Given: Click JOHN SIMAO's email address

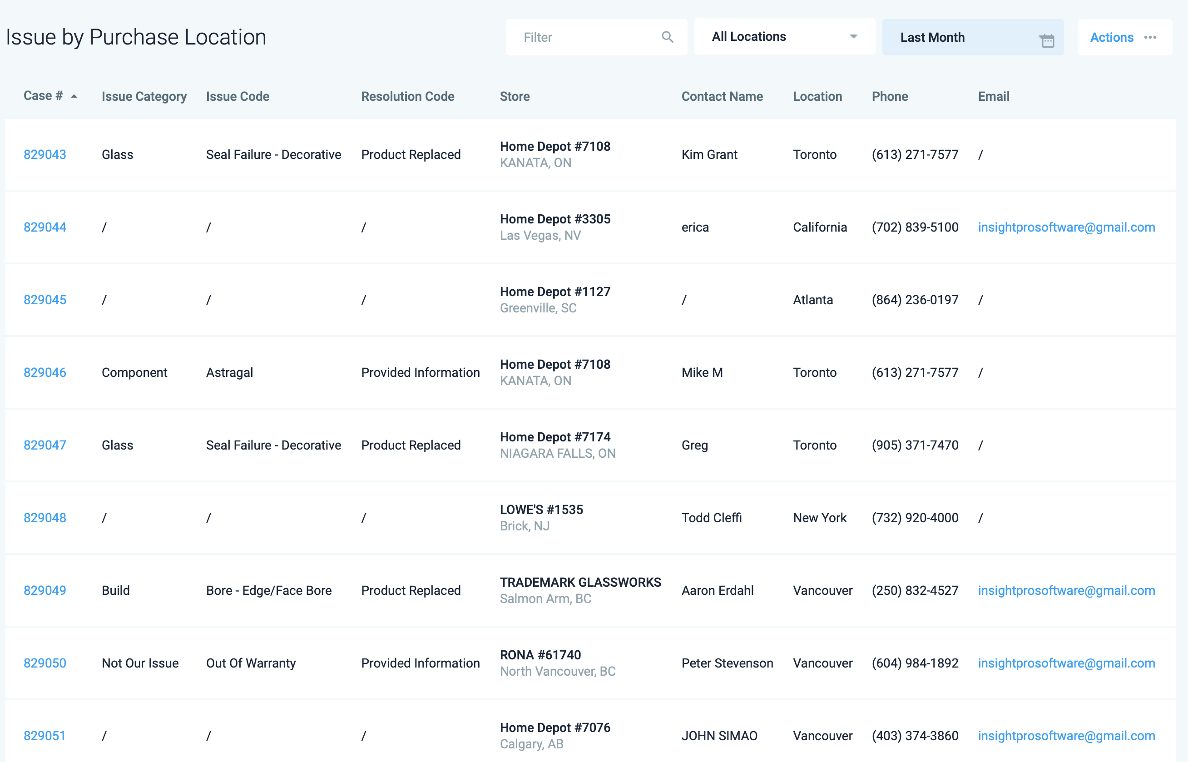Looking at the screenshot, I should pyautogui.click(x=1066, y=736).
